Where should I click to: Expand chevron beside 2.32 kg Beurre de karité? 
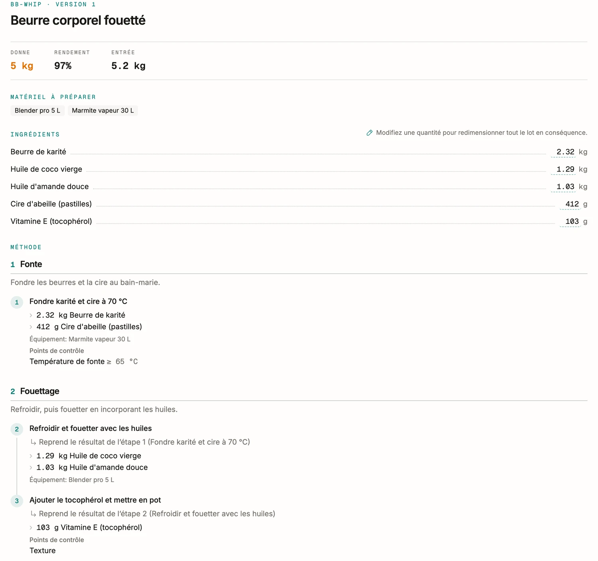[31, 315]
